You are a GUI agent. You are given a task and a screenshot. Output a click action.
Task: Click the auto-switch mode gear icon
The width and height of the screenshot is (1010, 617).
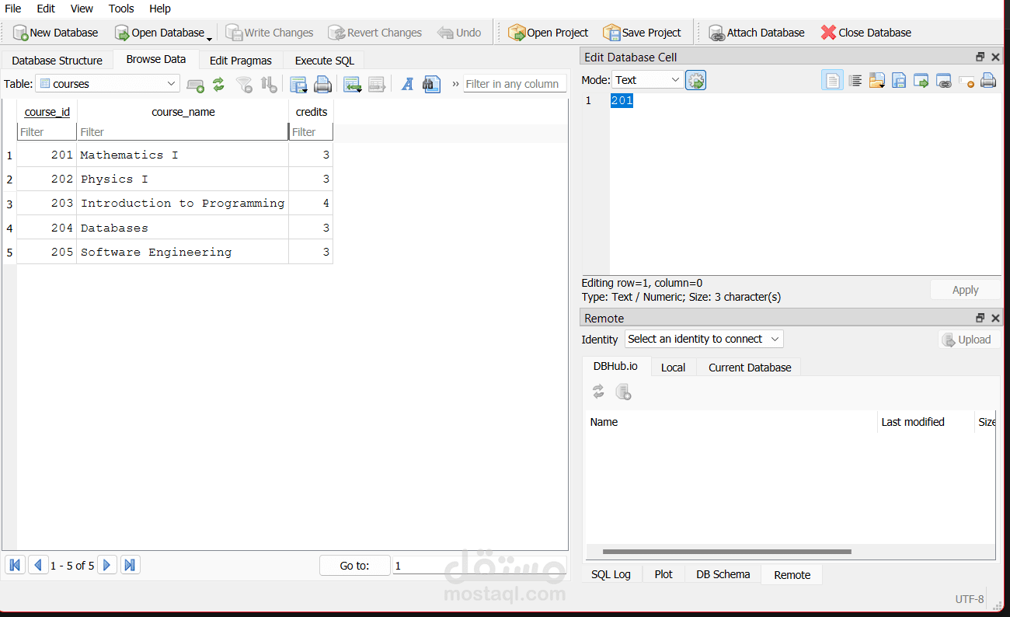click(x=695, y=79)
